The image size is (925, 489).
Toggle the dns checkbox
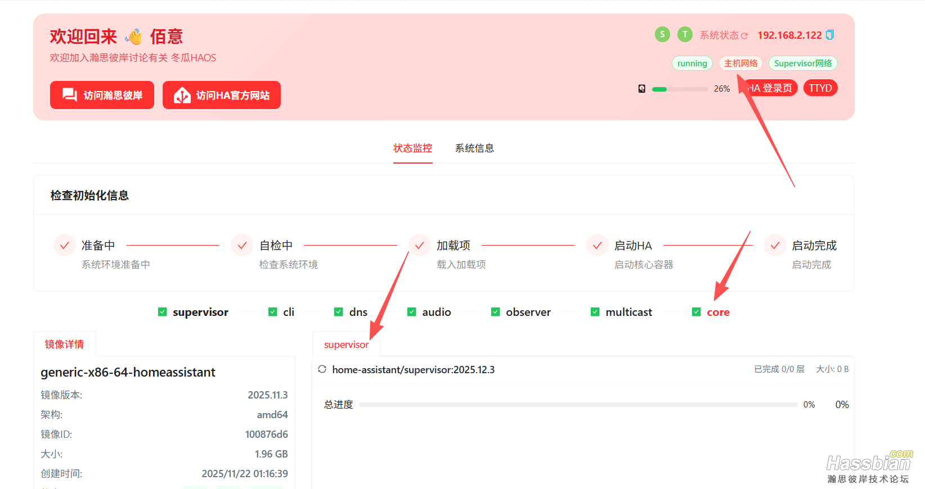tap(339, 312)
